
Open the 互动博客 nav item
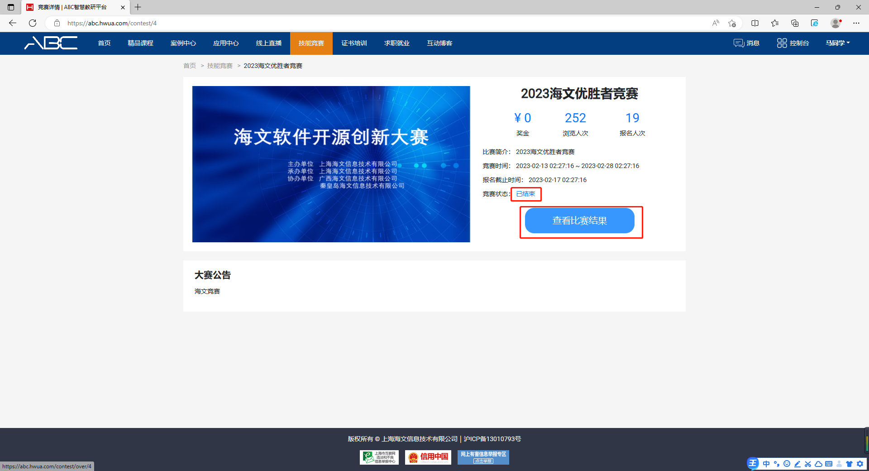coord(439,43)
